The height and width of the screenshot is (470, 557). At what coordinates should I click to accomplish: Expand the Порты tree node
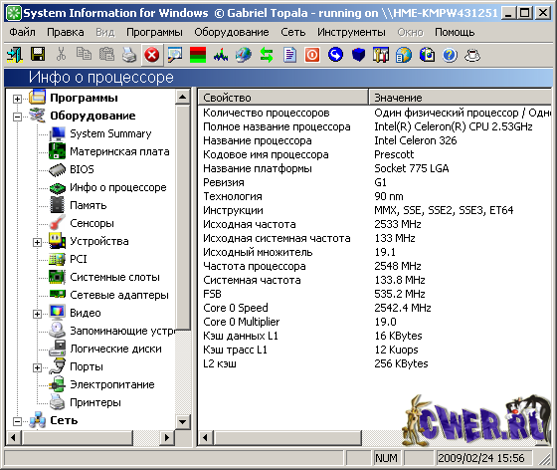pos(37,367)
